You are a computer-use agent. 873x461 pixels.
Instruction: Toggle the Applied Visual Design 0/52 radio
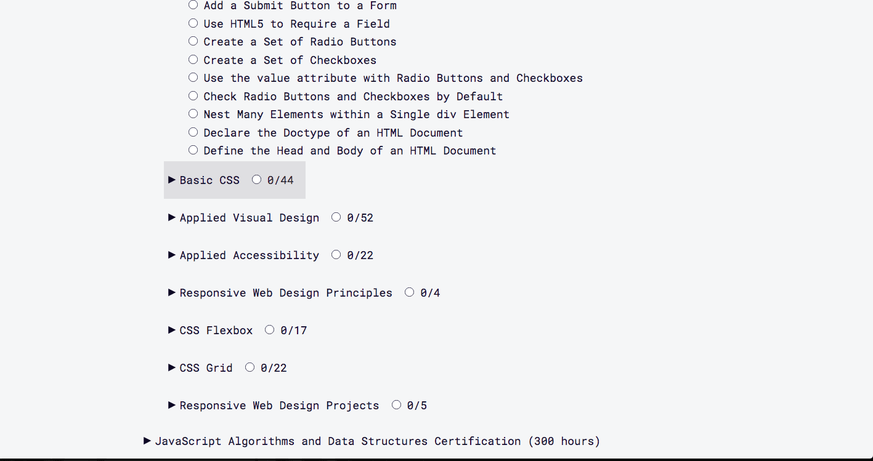click(x=336, y=217)
